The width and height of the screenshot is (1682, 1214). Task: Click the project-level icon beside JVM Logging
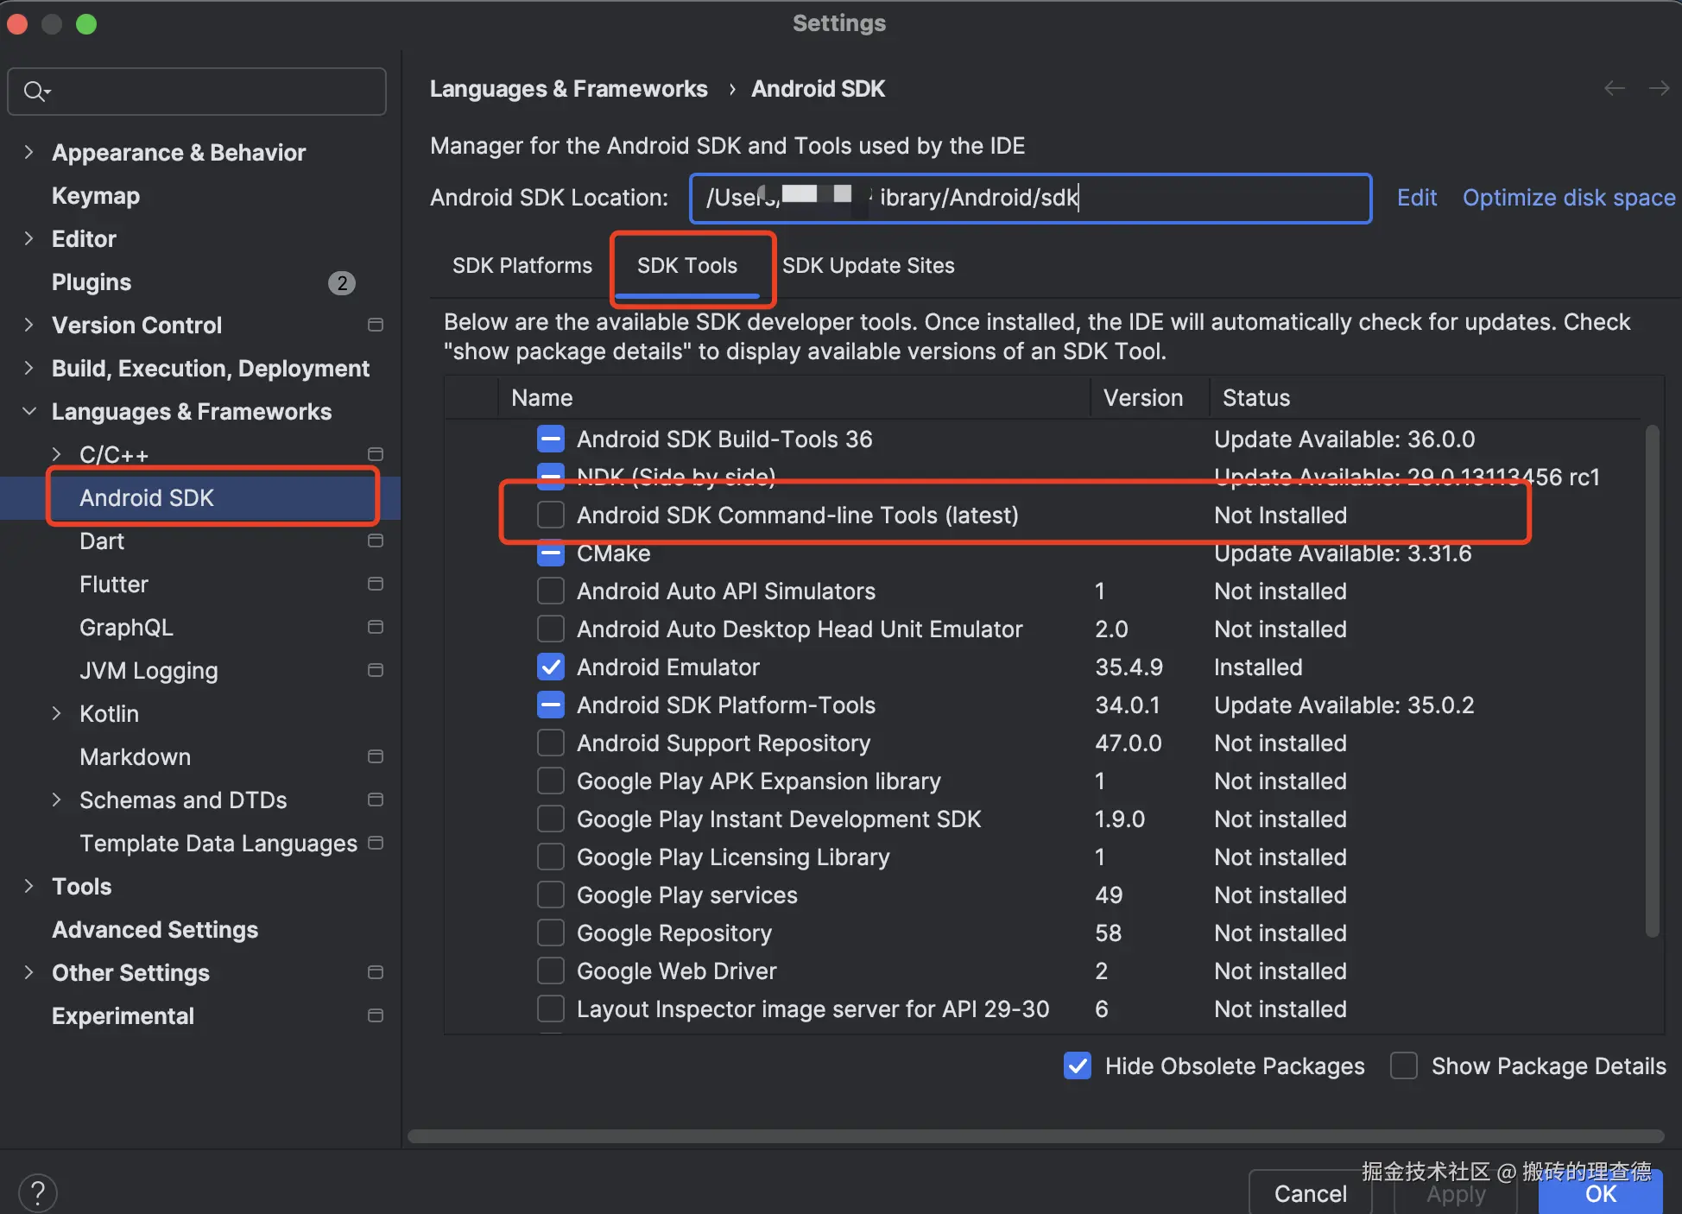376,670
